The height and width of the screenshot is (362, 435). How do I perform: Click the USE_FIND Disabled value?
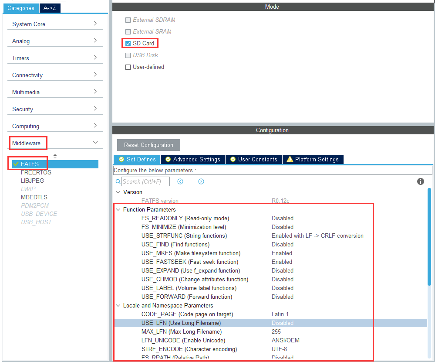coord(283,244)
